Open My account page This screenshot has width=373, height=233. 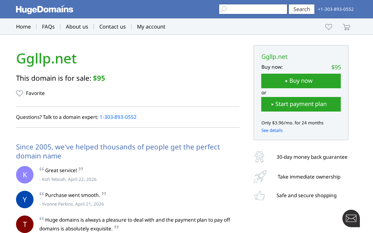[x=151, y=27]
